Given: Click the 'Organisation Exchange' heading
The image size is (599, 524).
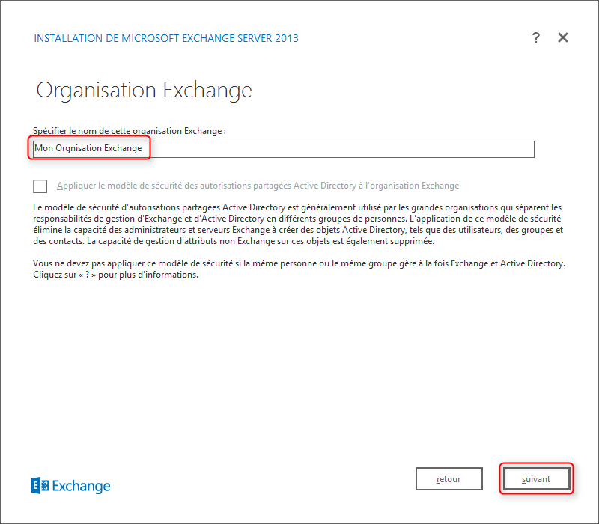Looking at the screenshot, I should click(144, 91).
